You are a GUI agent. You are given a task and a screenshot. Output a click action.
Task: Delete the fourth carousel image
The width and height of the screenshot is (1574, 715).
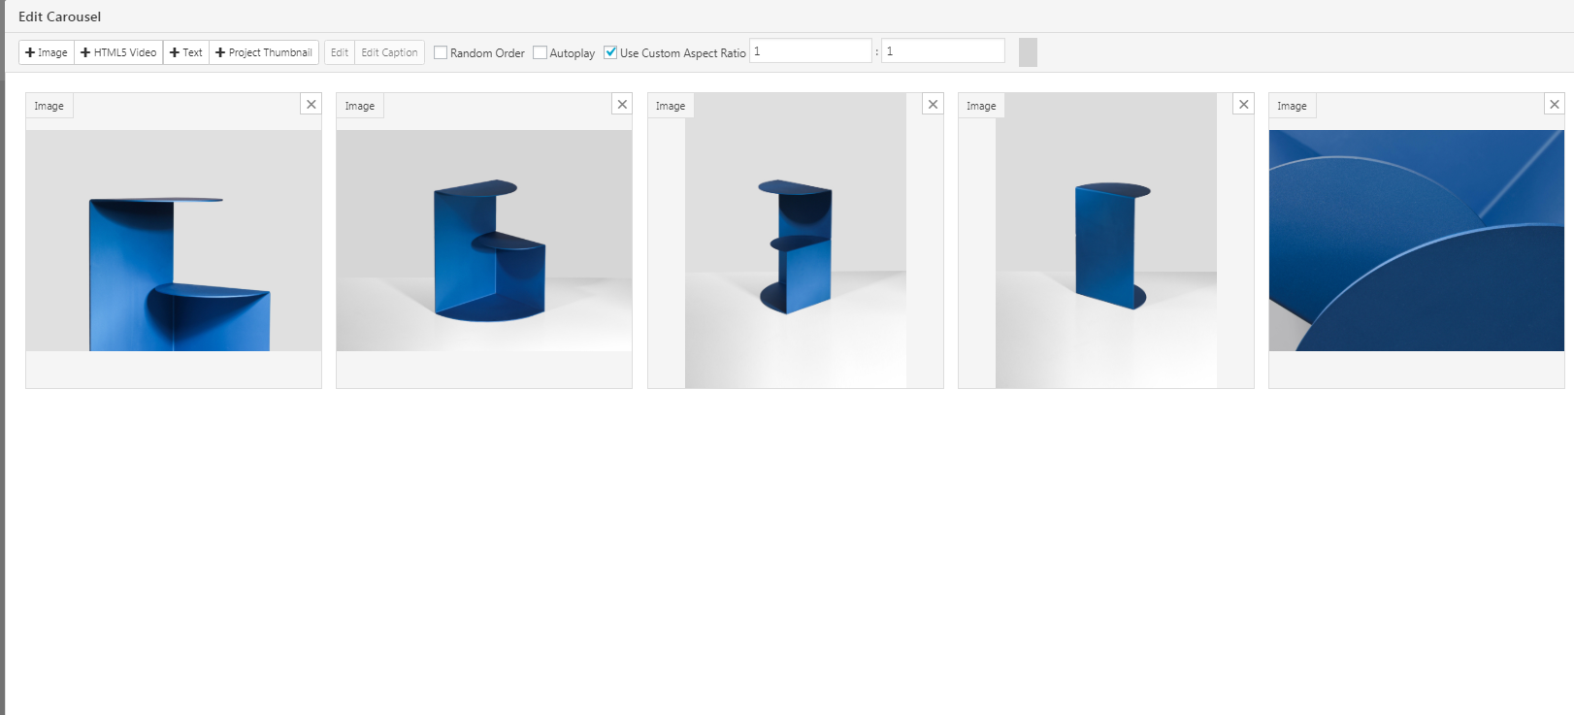pyautogui.click(x=1243, y=105)
